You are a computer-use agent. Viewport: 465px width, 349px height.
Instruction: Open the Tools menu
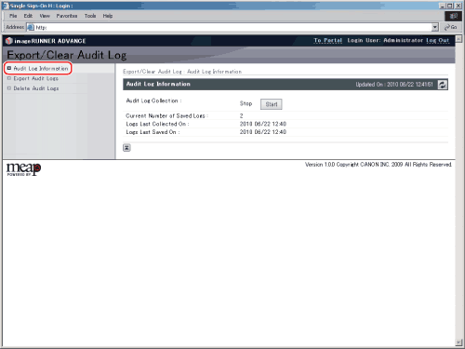pos(90,16)
